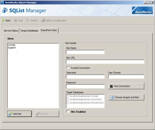Click the AxioWorks logo badge
This screenshot has height=130, width=155.
click(142, 10)
